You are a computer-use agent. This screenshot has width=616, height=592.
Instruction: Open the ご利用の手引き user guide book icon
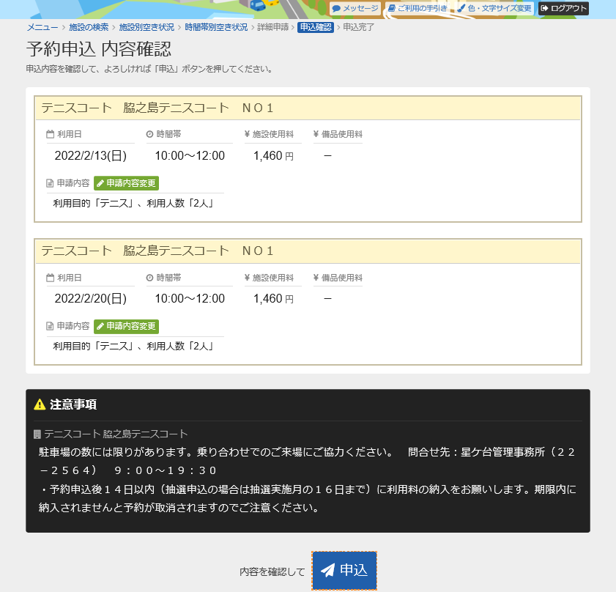[392, 9]
